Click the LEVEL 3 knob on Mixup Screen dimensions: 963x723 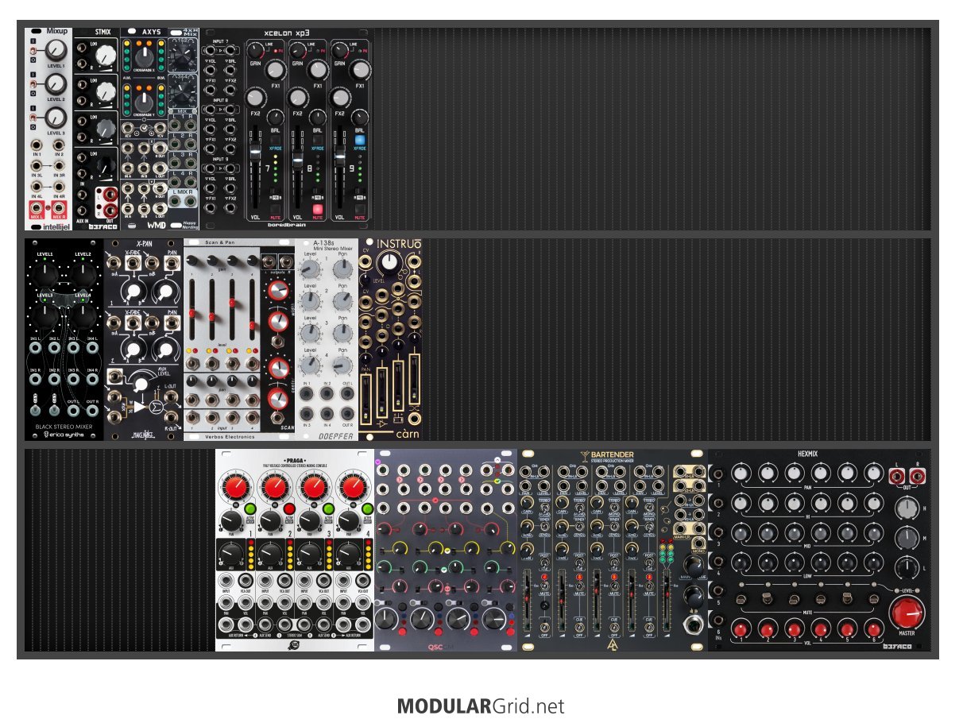pyautogui.click(x=56, y=118)
